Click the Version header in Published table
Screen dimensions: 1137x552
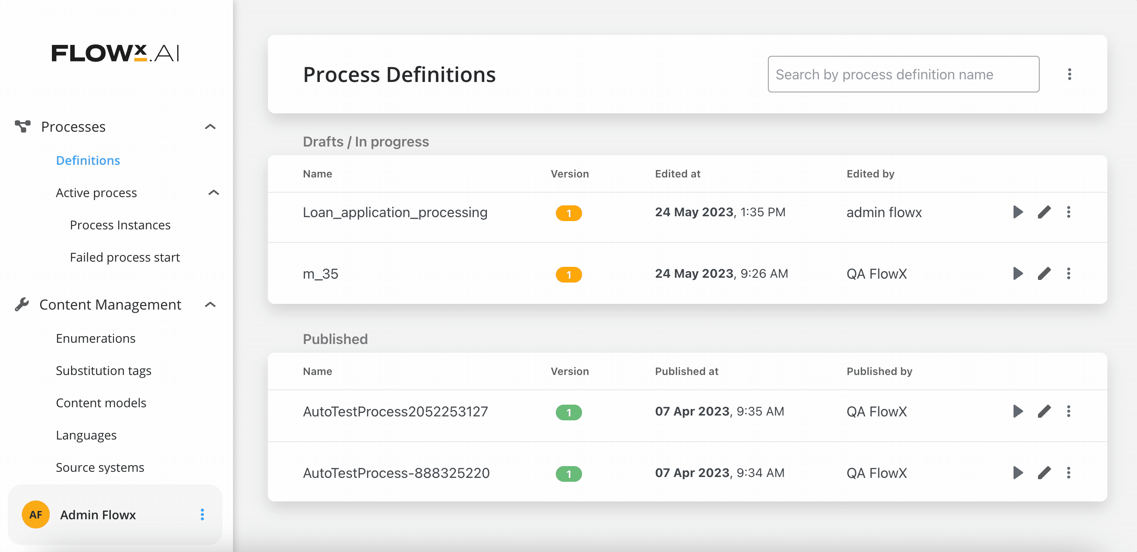[x=569, y=371]
